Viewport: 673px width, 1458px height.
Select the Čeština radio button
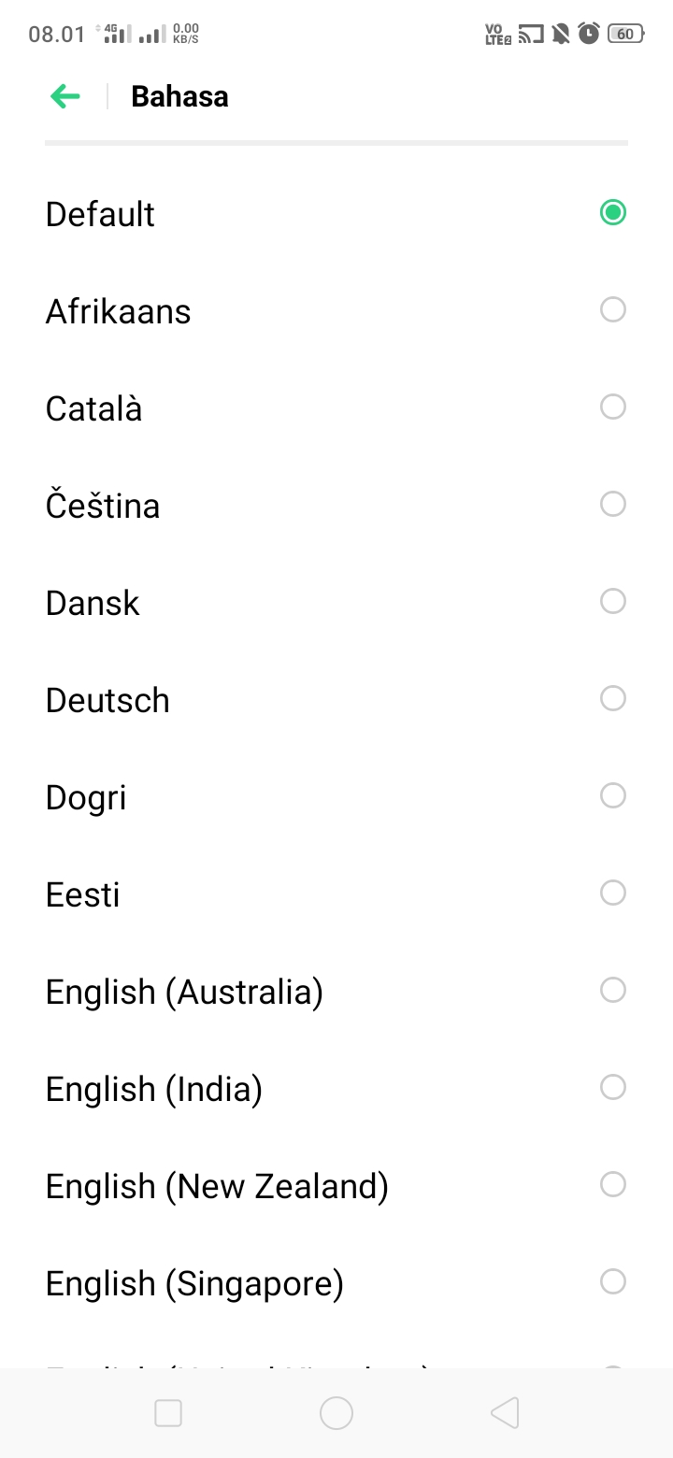click(612, 504)
